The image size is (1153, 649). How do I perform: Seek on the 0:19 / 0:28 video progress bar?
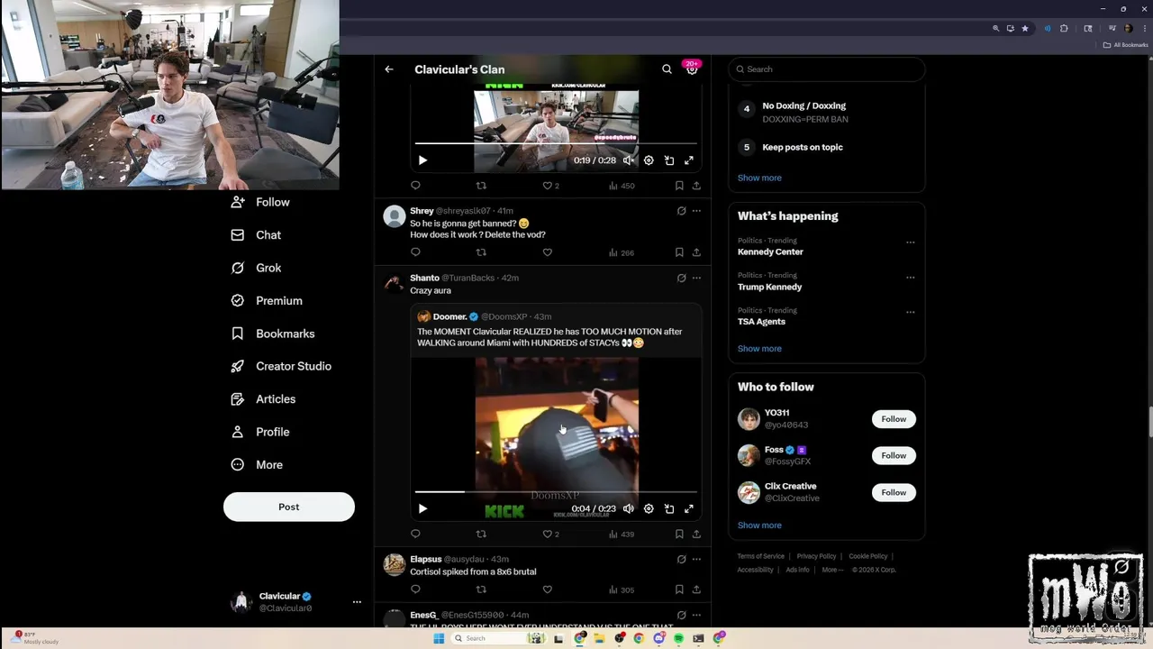[556, 143]
